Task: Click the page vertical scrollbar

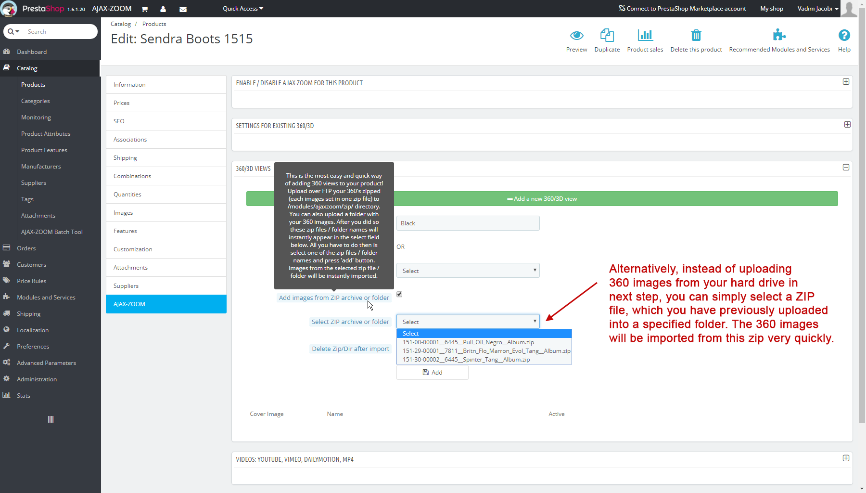Action: click(862, 216)
